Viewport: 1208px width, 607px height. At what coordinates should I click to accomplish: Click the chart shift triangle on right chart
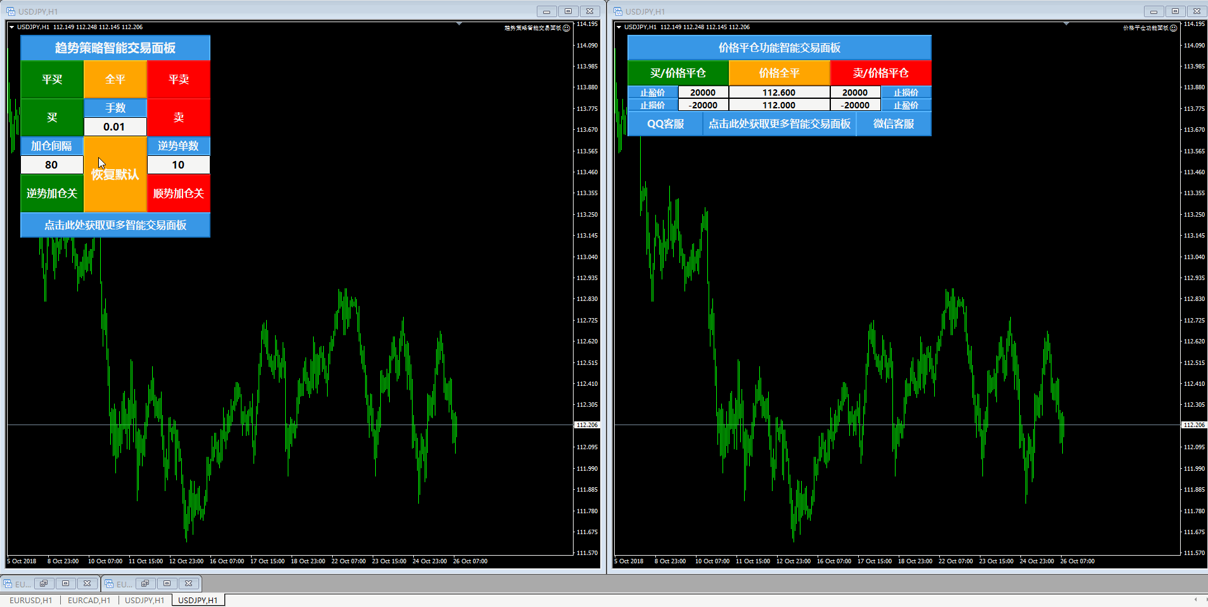1067,24
